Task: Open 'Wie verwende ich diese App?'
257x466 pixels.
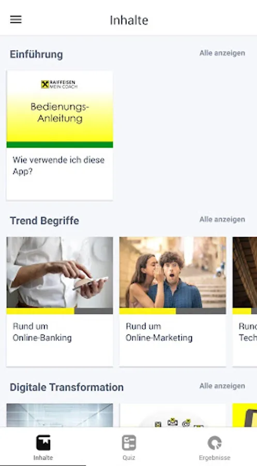Action: point(58,166)
